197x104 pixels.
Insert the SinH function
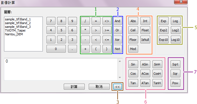point(157,64)
